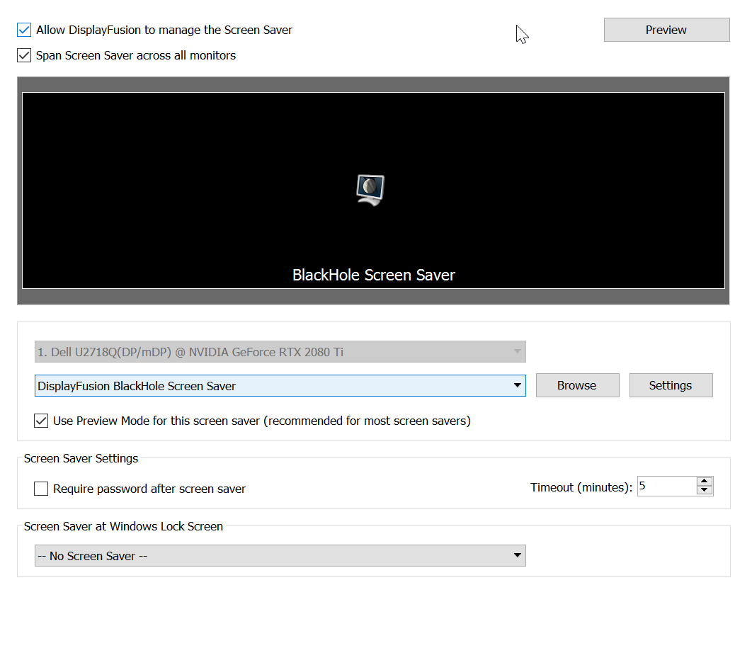752x648 pixels.
Task: Increase the Timeout minutes with up arrow
Action: 704,481
